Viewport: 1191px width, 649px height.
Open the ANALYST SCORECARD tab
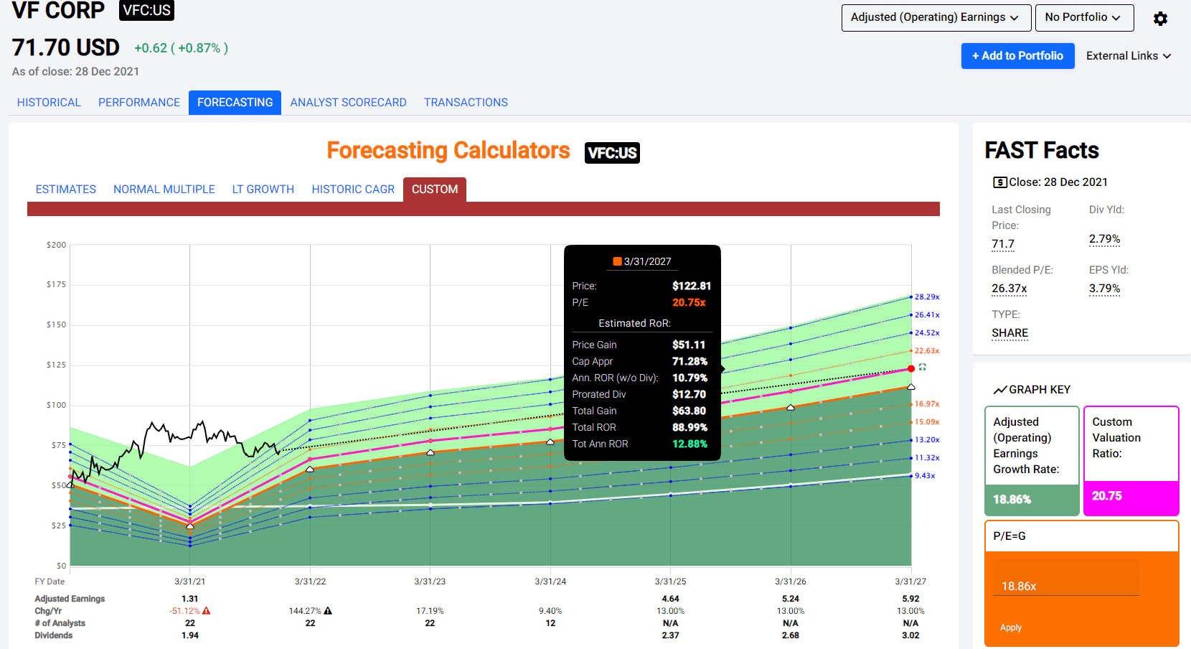349,103
